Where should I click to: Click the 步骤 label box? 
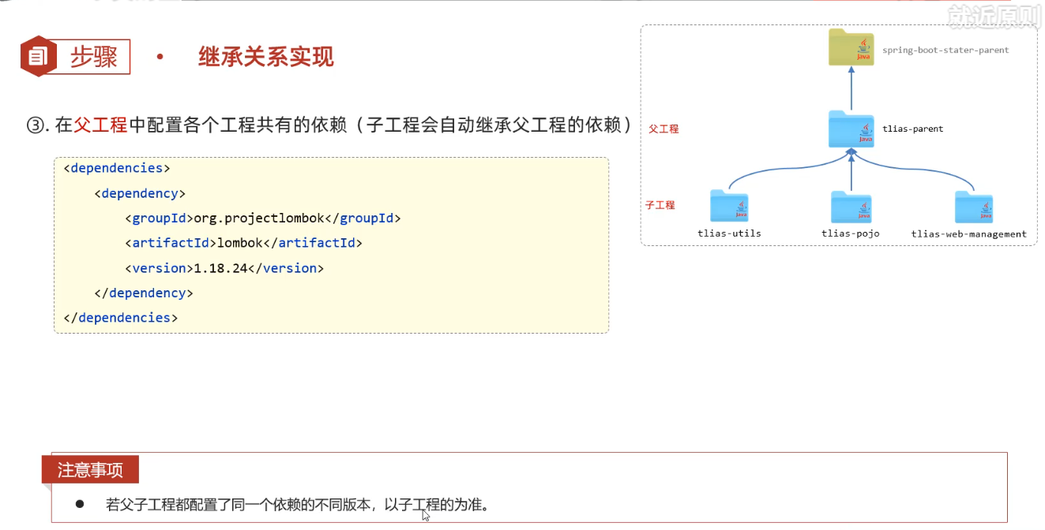tap(94, 57)
